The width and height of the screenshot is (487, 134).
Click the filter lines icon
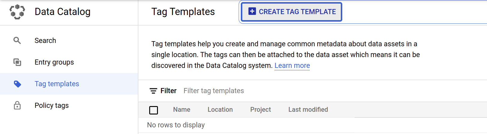pyautogui.click(x=153, y=91)
